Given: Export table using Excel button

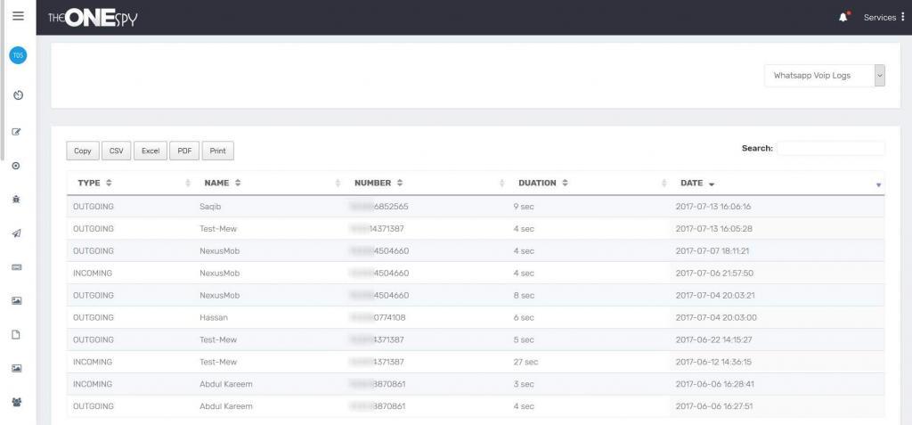Looking at the screenshot, I should [151, 151].
